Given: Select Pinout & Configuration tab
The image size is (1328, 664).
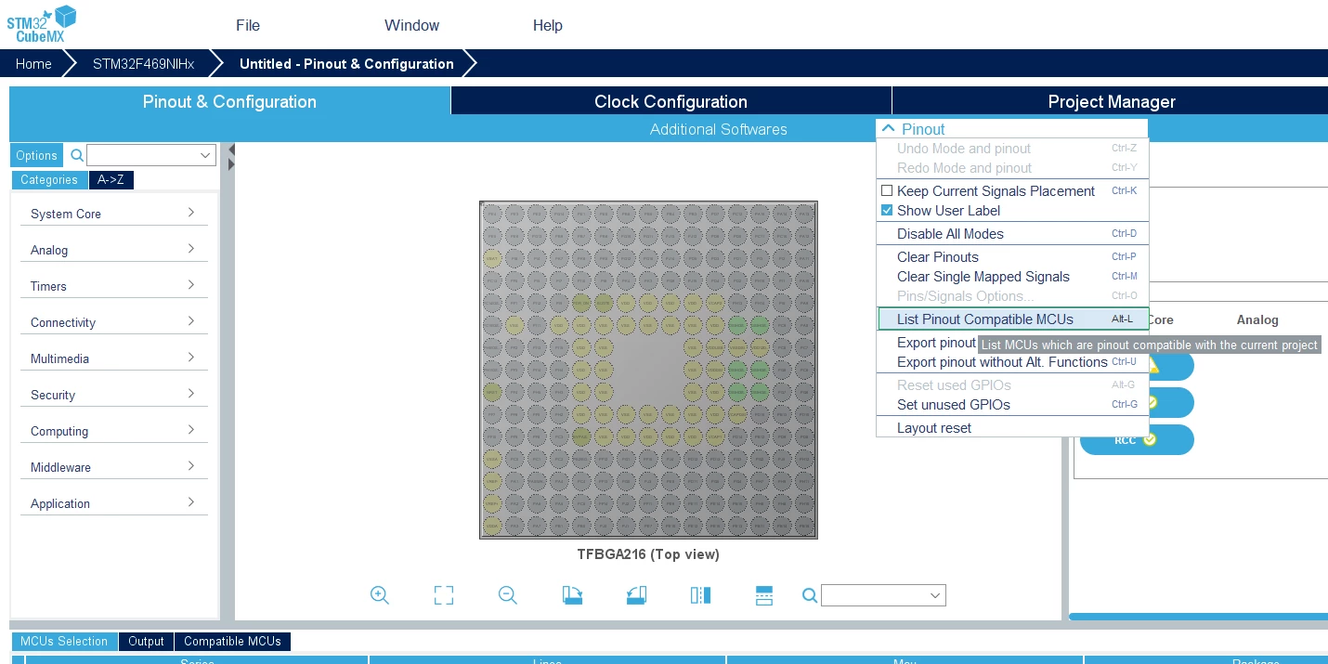Looking at the screenshot, I should pos(229,101).
